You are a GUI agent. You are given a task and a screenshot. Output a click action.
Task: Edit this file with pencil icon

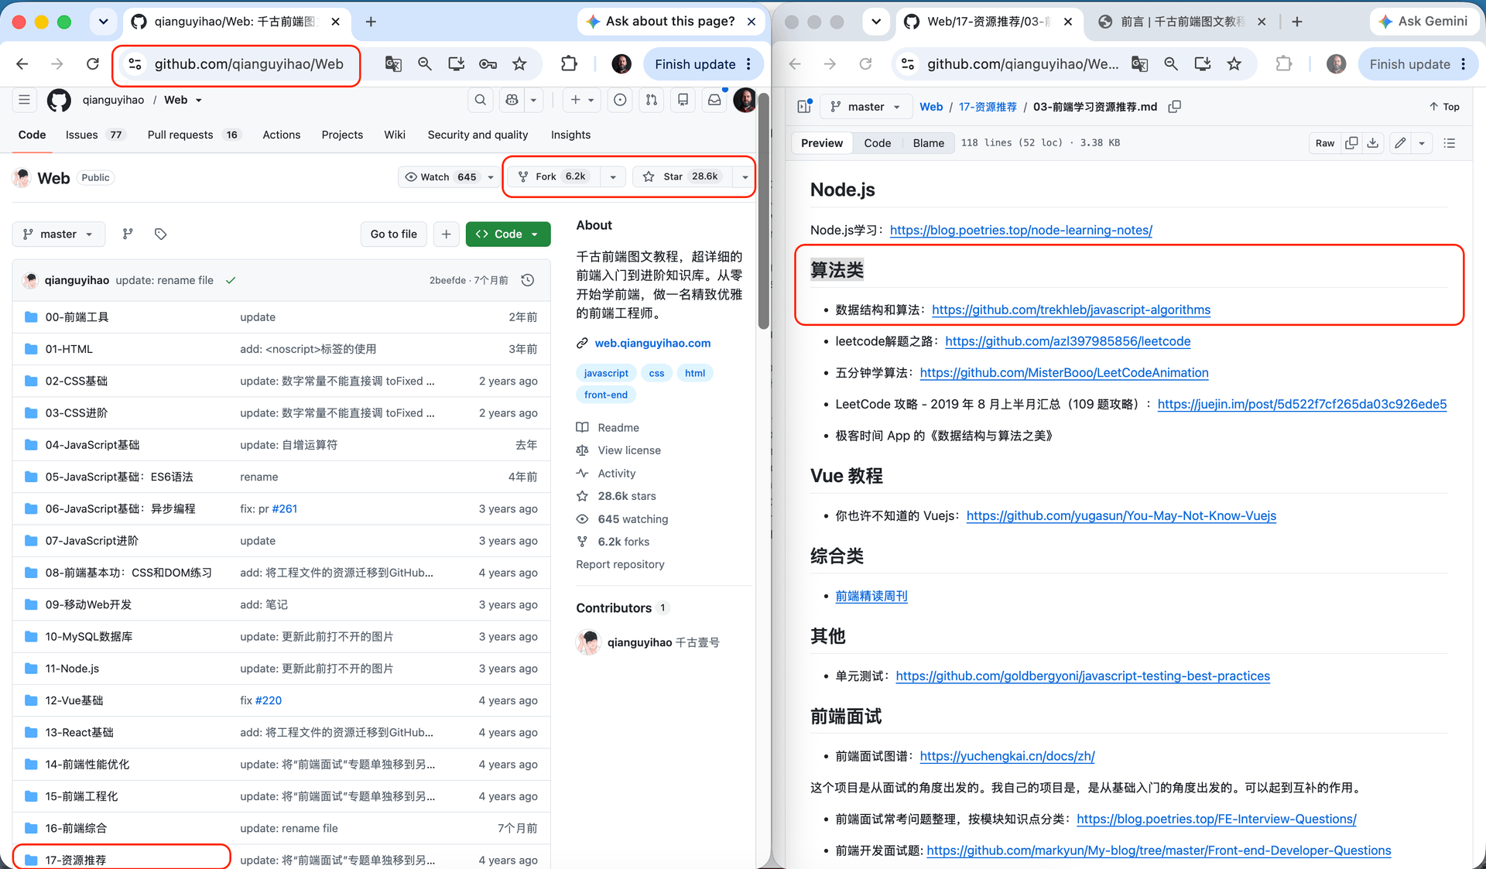[1400, 143]
